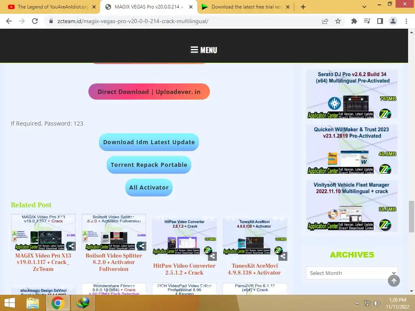Click share icon on TunesKit AceMovi card
415x311 pixels.
click(x=283, y=256)
